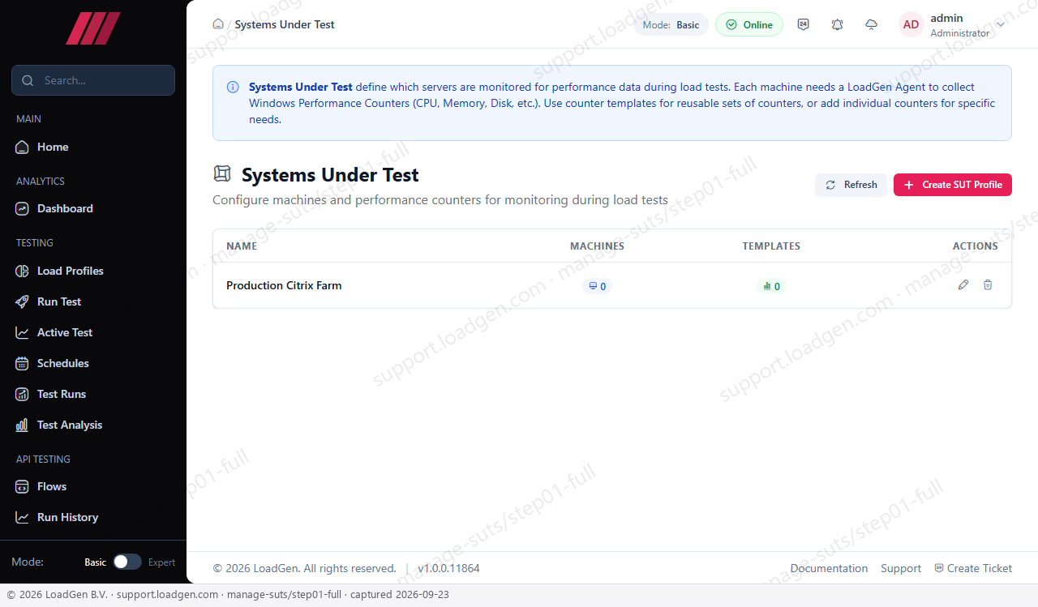Click the Systems Under Test heading icon
This screenshot has width=1038, height=607.
(x=221, y=174)
